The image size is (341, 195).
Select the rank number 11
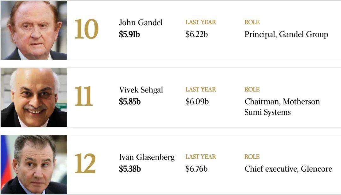pos(84,96)
